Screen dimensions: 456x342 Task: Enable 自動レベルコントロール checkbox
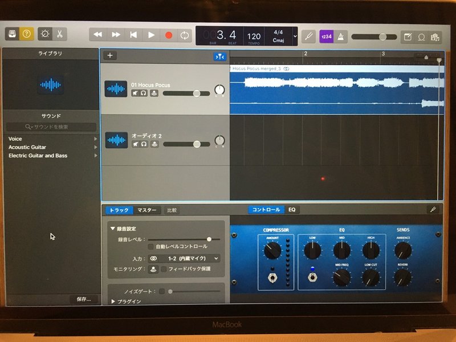[150, 247]
